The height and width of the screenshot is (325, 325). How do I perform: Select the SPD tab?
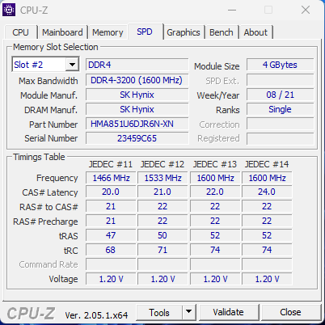(145, 32)
